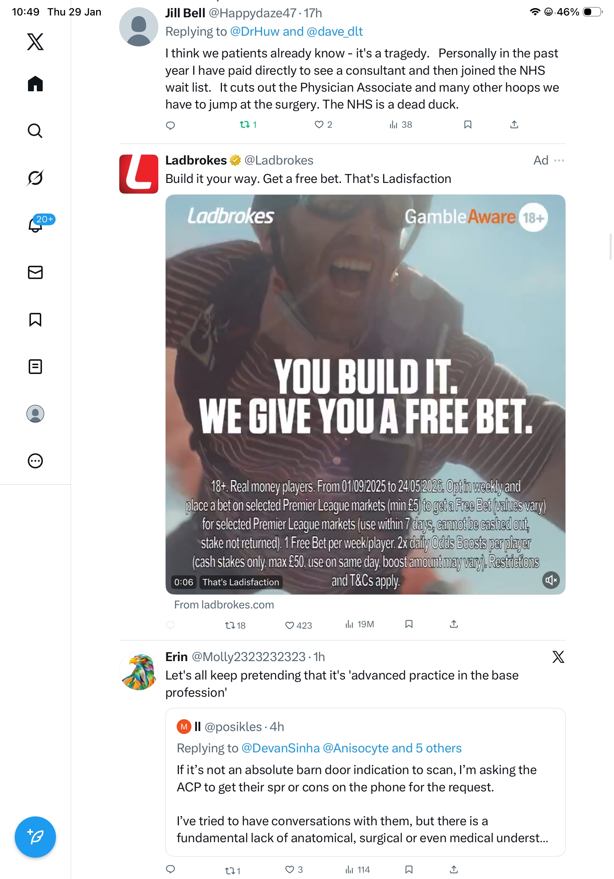Undo repost on Jill Bell's reply
614x879 pixels.
click(x=248, y=124)
